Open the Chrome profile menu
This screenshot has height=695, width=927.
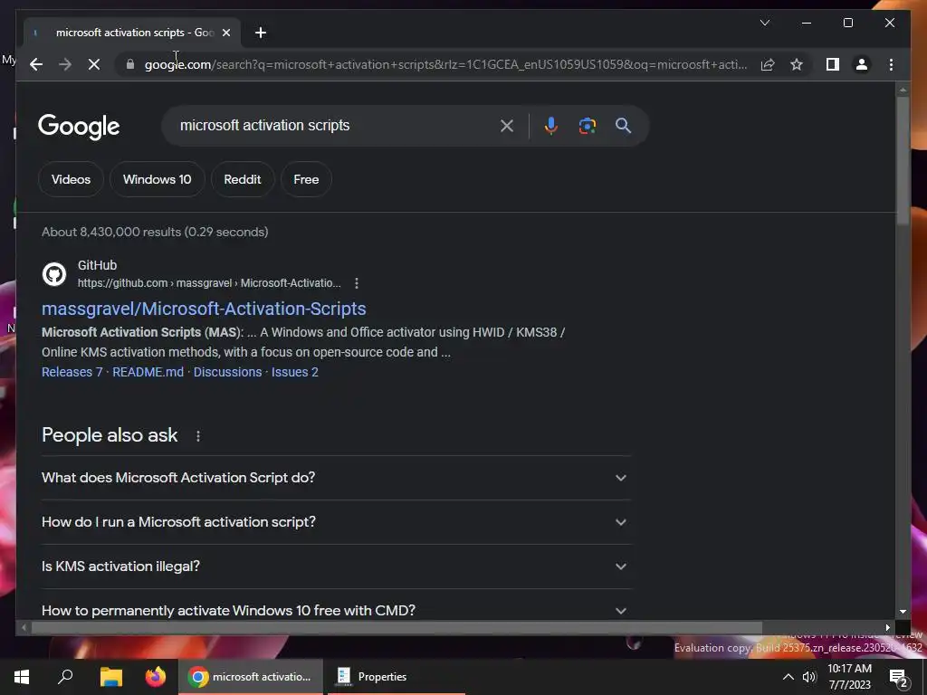point(862,64)
